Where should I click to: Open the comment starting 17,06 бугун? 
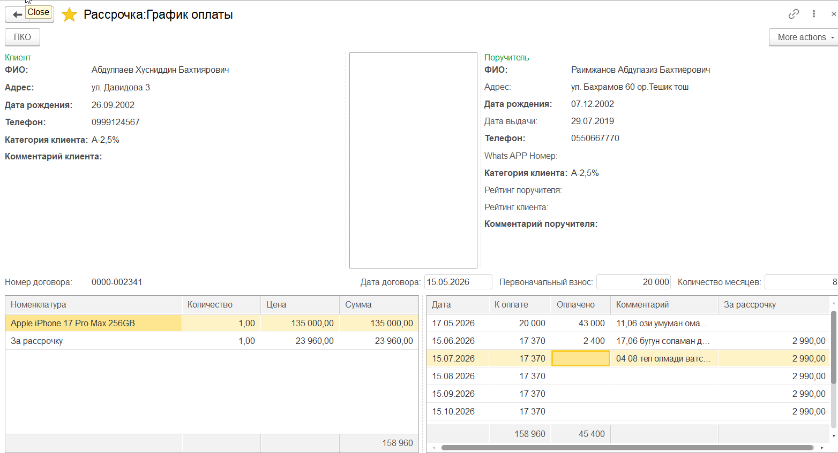pyautogui.click(x=664, y=341)
